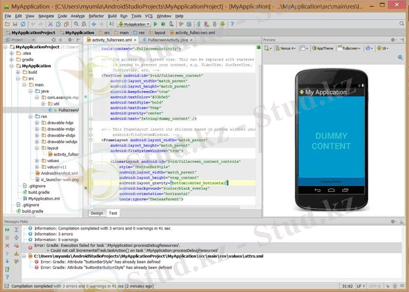Toggle the tool windows button in status bar
409x292 pixels.
point(5,287)
